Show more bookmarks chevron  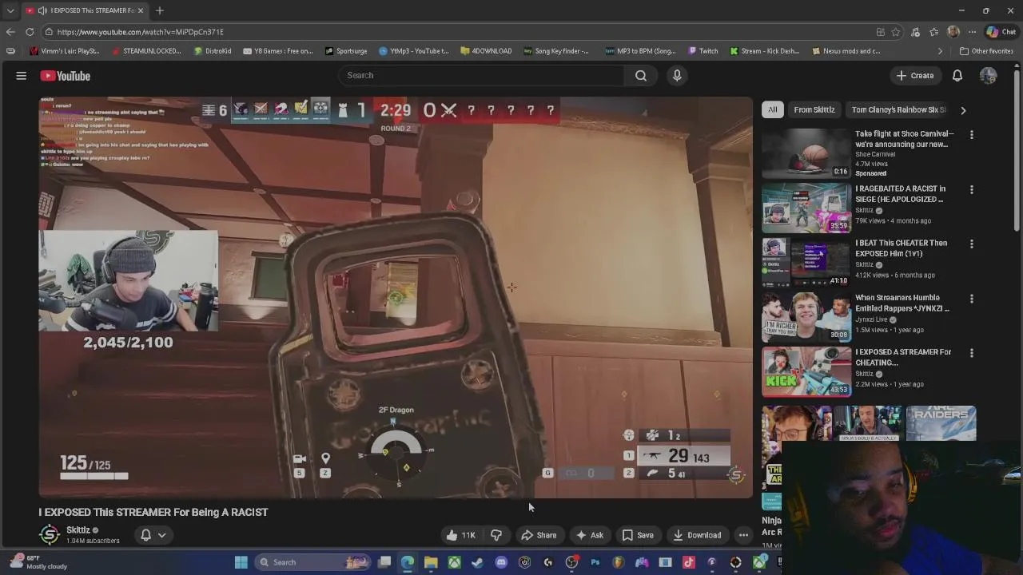[940, 51]
